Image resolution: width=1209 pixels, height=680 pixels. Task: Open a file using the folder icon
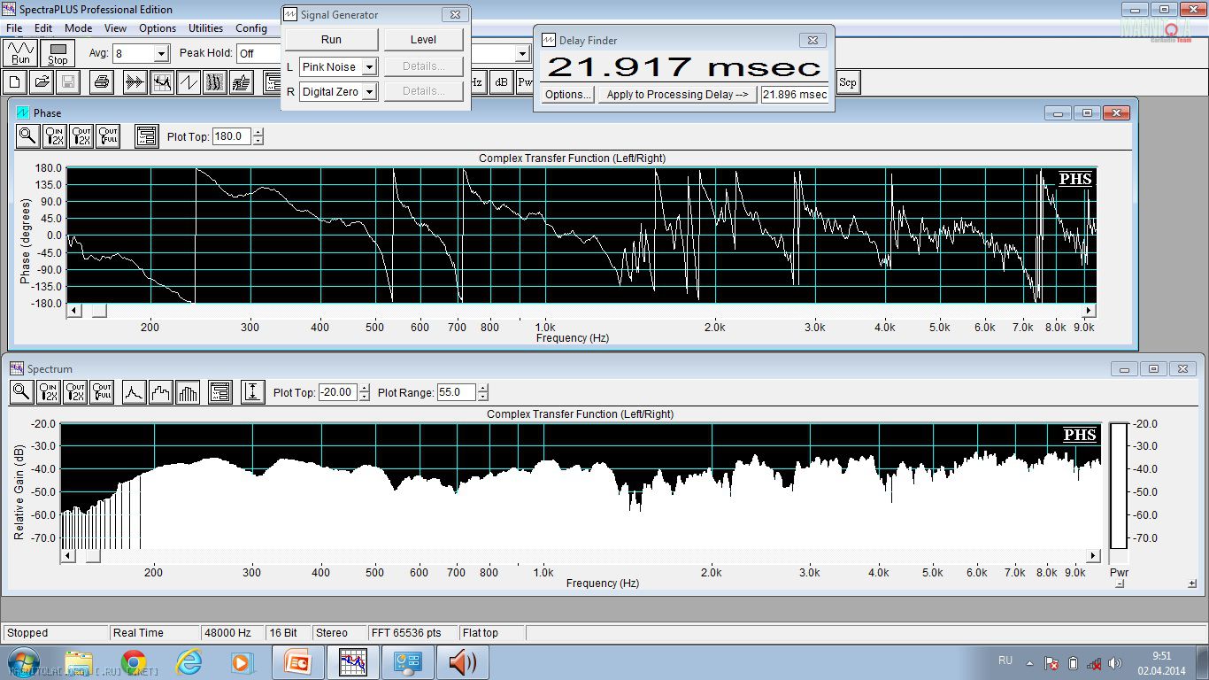click(x=41, y=82)
